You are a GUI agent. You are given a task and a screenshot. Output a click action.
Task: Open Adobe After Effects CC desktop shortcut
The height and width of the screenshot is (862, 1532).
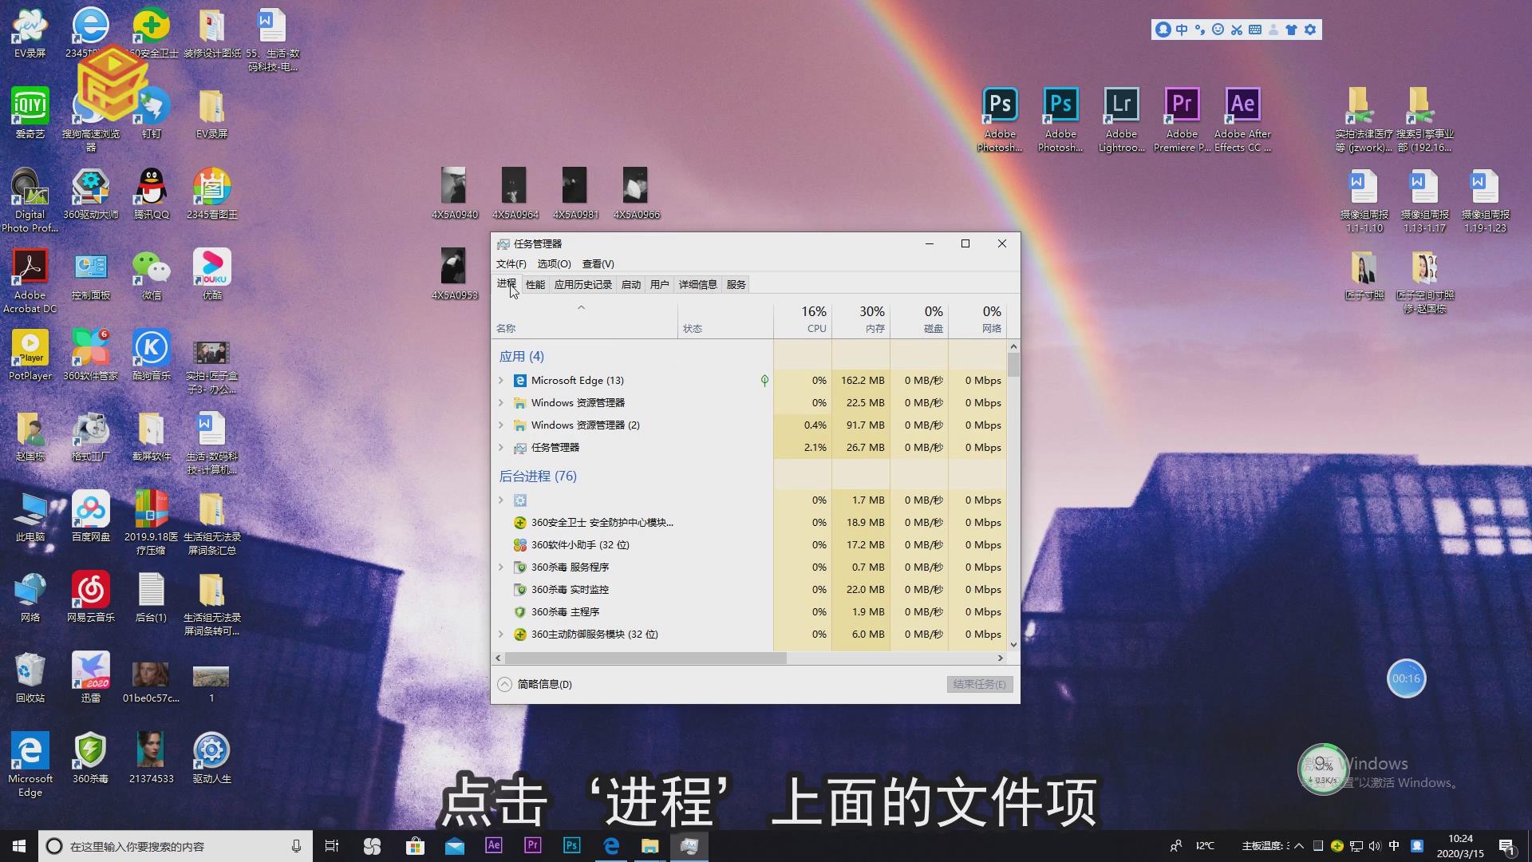(1242, 120)
